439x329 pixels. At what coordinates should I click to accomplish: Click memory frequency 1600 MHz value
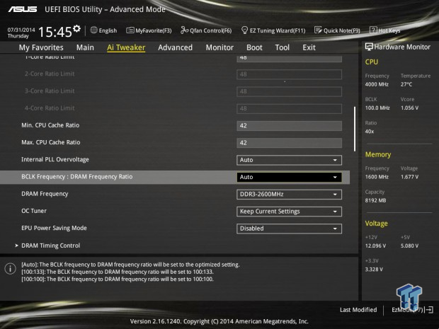377,177
